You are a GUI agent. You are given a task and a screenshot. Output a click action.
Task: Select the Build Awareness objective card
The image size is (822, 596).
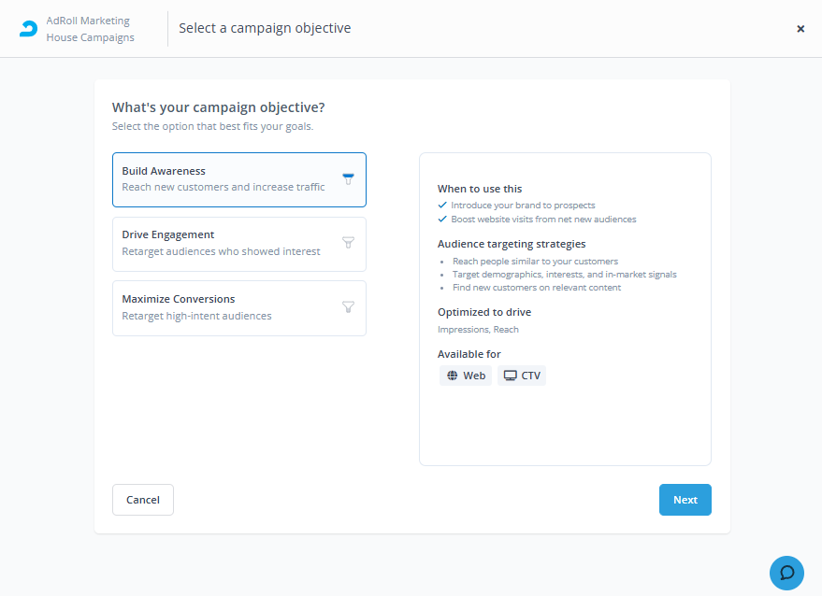pyautogui.click(x=239, y=179)
